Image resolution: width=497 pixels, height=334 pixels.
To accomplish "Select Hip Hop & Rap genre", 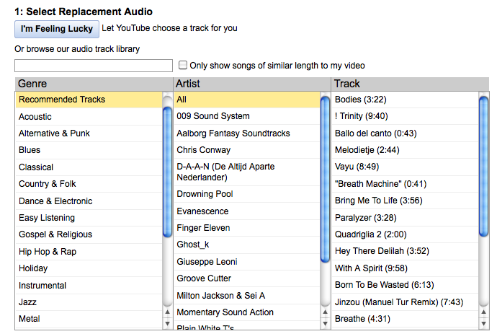I will tap(48, 252).
